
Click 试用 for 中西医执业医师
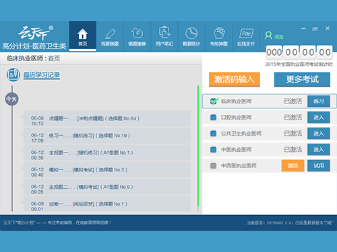point(319,166)
